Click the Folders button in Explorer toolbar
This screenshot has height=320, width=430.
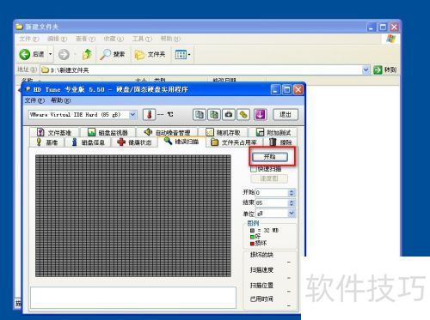150,54
